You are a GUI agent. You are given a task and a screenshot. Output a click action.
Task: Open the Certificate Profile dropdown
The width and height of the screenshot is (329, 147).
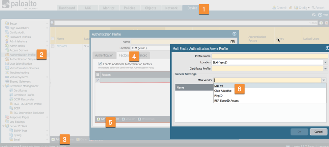[x=325, y=69]
